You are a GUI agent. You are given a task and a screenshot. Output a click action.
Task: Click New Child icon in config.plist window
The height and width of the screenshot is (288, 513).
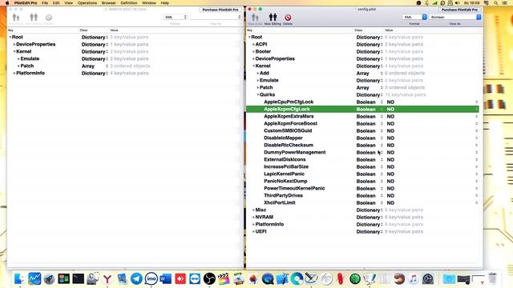255,18
